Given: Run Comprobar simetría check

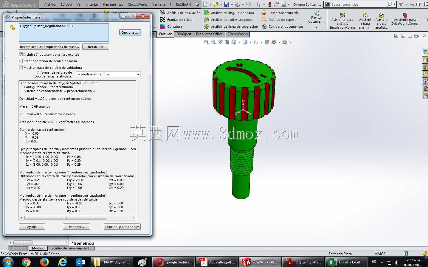Looking at the screenshot, I should [x=280, y=13].
